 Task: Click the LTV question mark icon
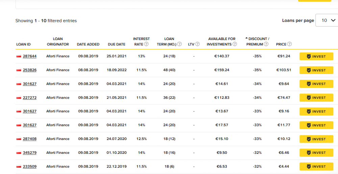coord(197,44)
